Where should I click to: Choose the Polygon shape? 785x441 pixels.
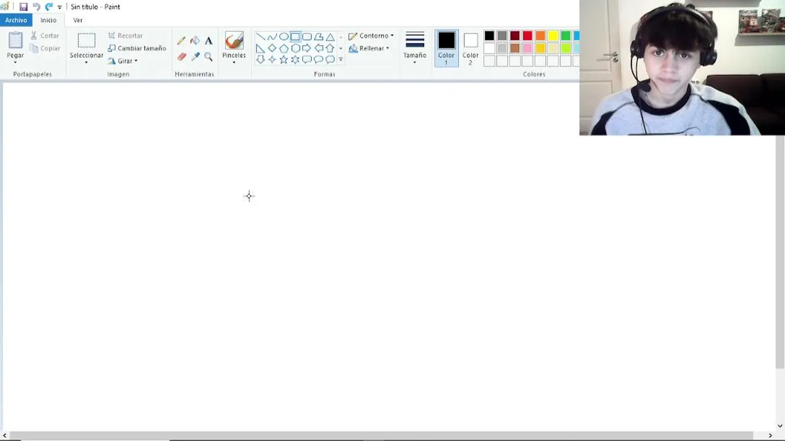[319, 37]
